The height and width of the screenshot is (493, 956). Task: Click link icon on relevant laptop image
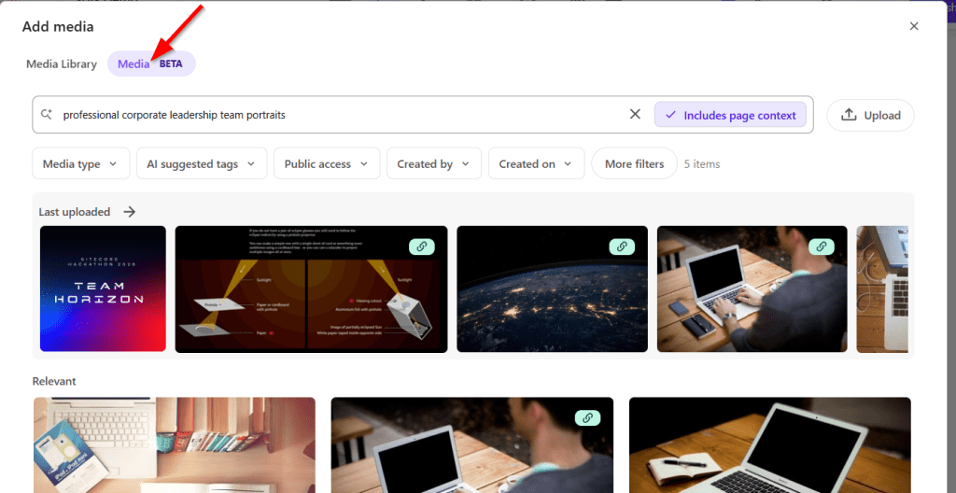pos(587,418)
